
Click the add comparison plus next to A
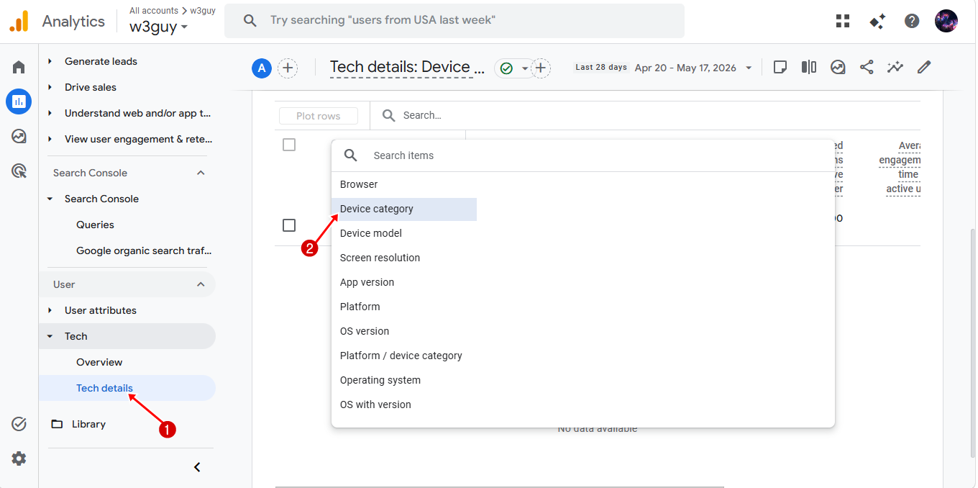click(x=288, y=68)
